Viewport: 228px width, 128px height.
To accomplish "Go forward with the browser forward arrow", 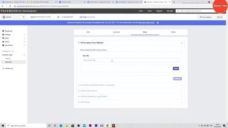I will pyautogui.click(x=6, y=6).
